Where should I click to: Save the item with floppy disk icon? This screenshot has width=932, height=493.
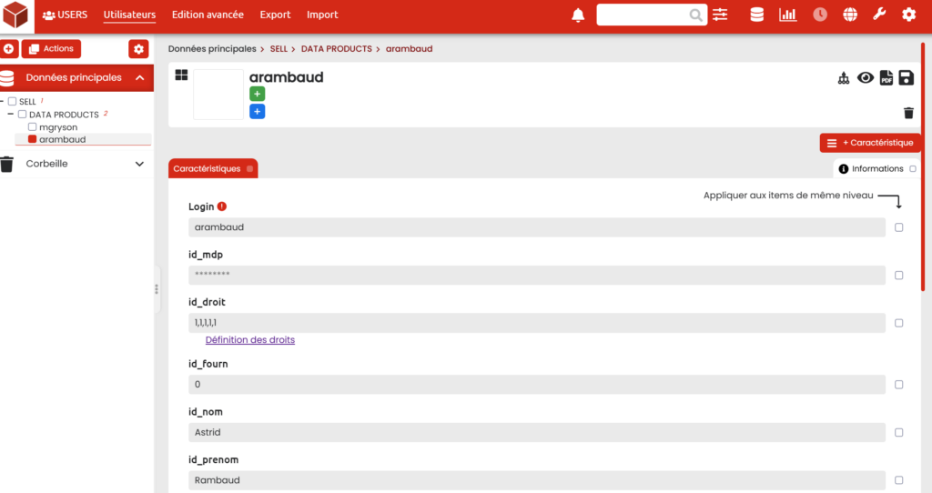tap(906, 78)
